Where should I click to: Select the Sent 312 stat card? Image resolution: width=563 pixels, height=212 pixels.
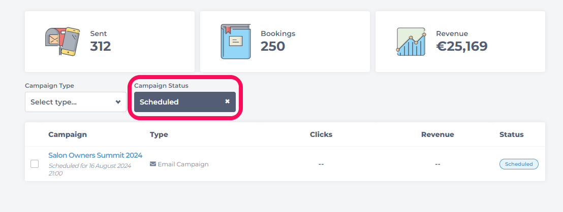pyautogui.click(x=110, y=42)
